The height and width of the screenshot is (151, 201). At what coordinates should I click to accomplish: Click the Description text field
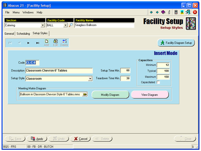tap(59, 70)
